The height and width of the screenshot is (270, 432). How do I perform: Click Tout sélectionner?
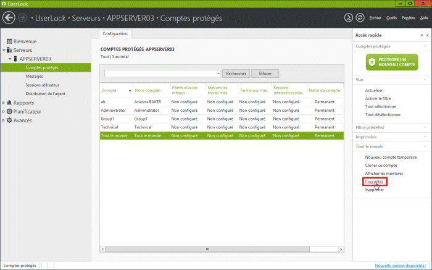381,106
